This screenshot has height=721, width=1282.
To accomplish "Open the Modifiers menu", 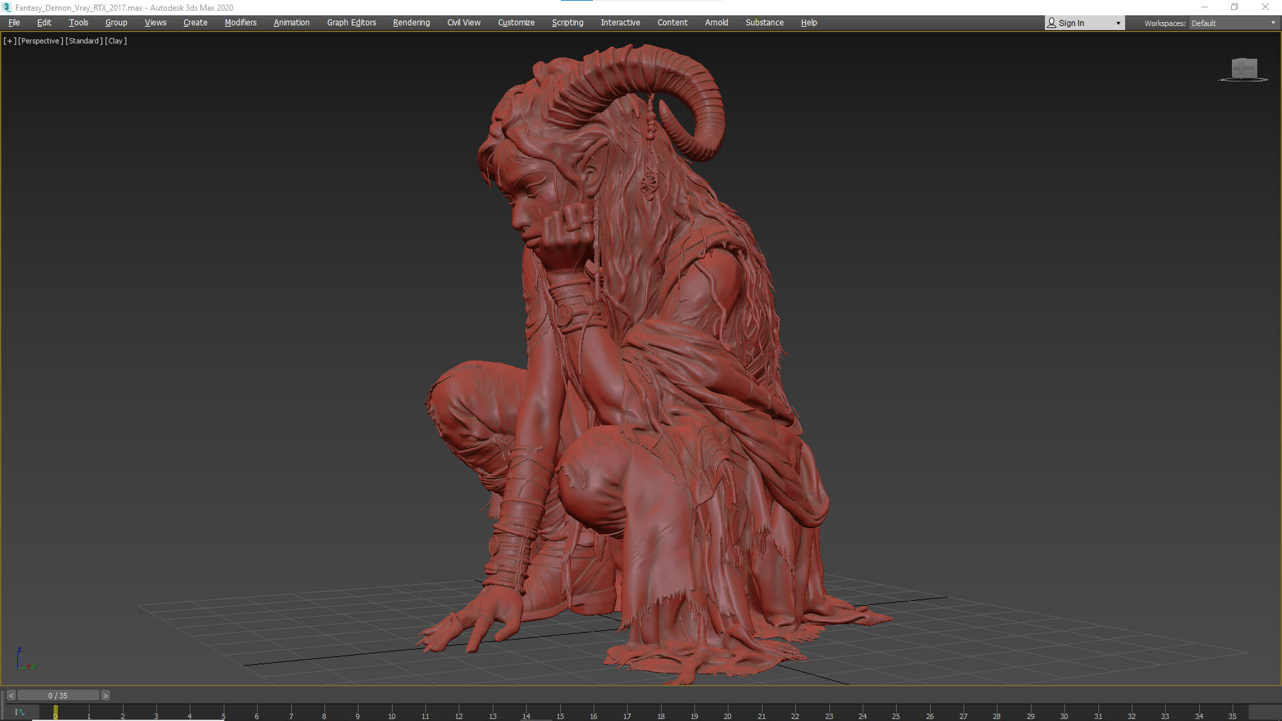I will click(x=240, y=23).
